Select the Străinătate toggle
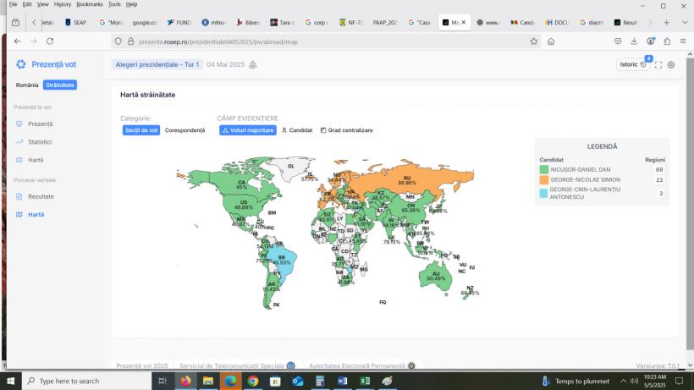The image size is (694, 390). click(x=60, y=85)
